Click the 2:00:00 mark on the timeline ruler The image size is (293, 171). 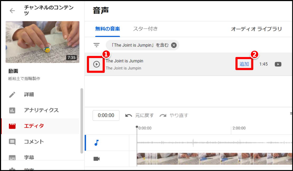[239, 128]
